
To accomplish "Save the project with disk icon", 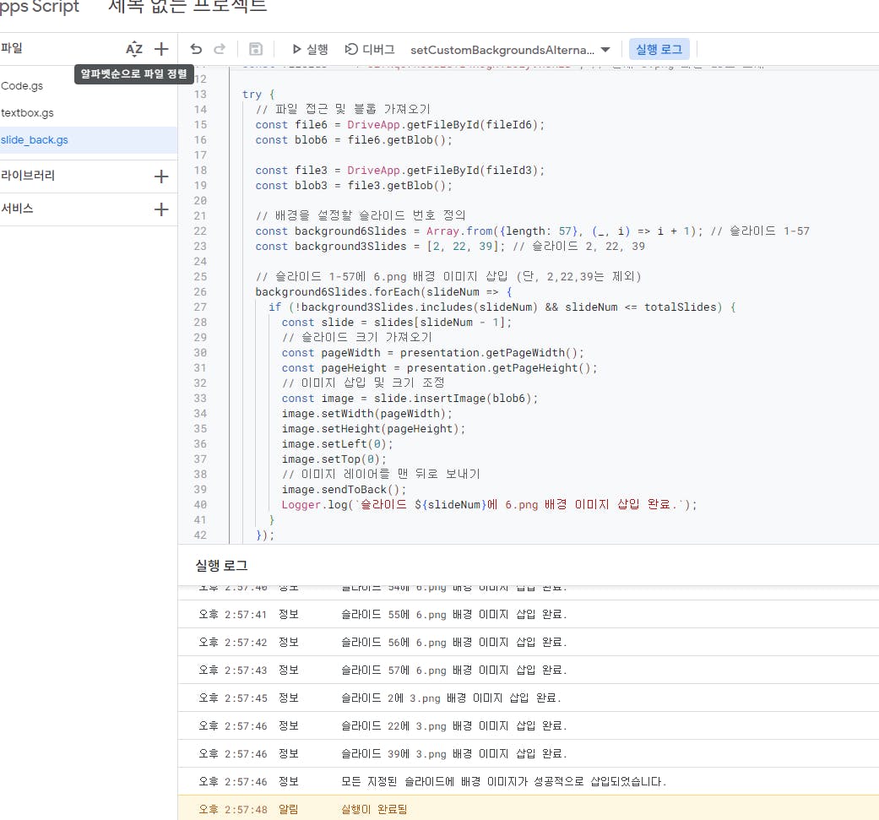I will coord(256,49).
